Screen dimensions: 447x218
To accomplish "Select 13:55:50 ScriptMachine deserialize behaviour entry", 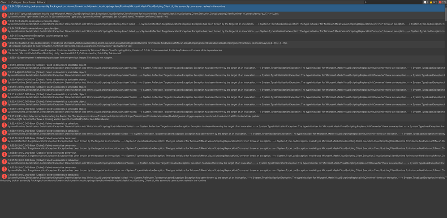I will point(222,161).
